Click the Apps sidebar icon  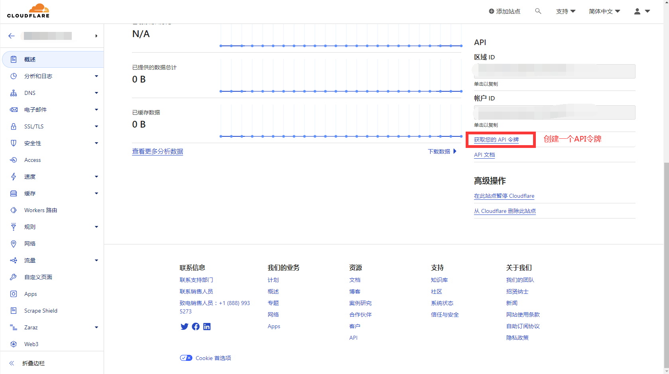pos(14,294)
